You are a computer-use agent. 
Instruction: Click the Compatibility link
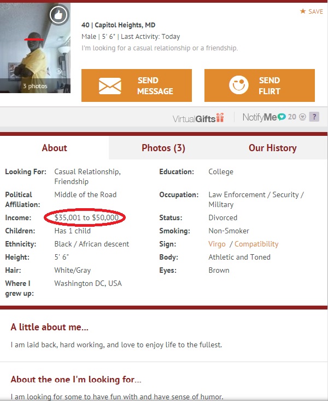[256, 244]
